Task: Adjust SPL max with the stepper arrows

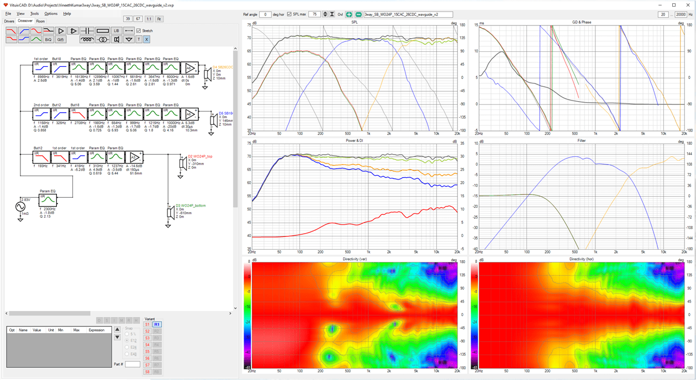Action: tap(325, 14)
